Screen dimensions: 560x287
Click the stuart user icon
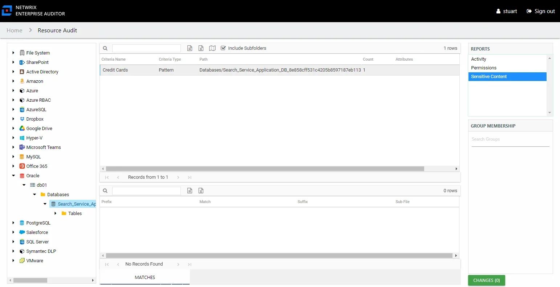coord(498,11)
